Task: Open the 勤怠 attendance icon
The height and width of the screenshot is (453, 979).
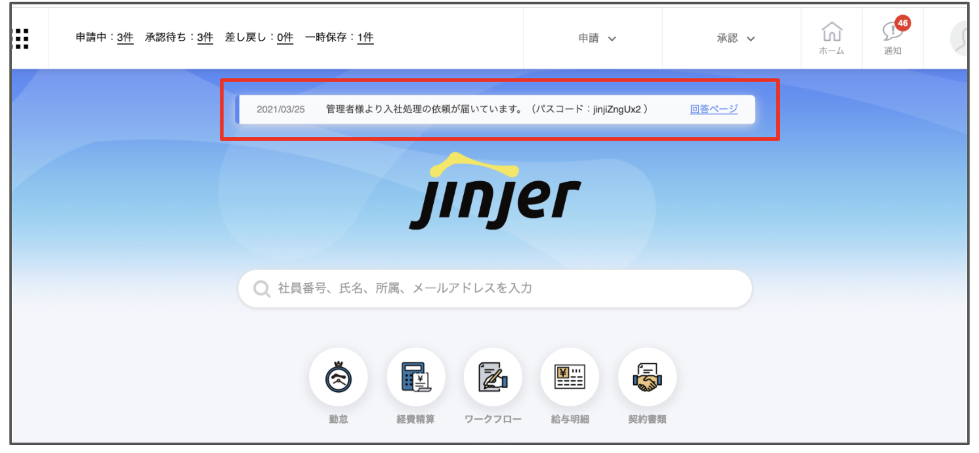Action: pos(338,377)
